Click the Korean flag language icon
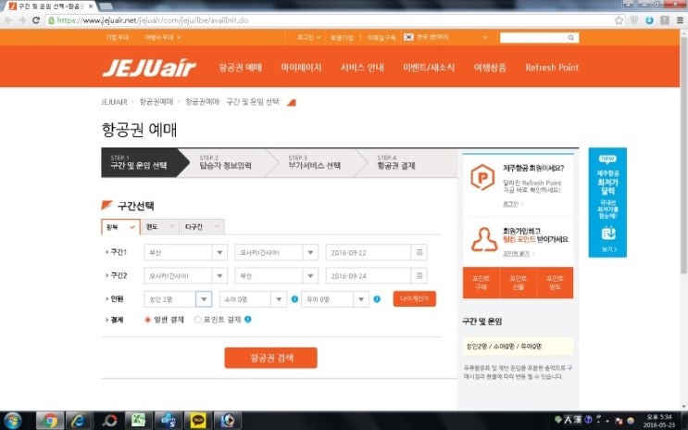The width and height of the screenshot is (688, 430). [x=408, y=37]
